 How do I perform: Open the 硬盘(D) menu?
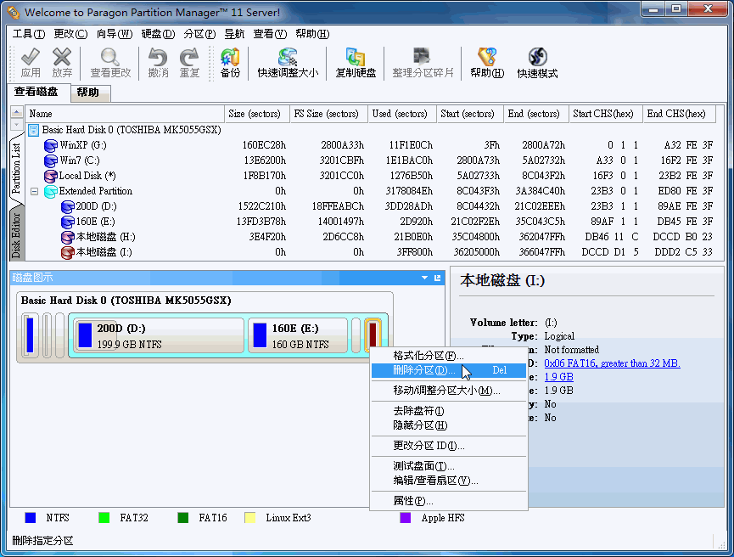point(158,34)
